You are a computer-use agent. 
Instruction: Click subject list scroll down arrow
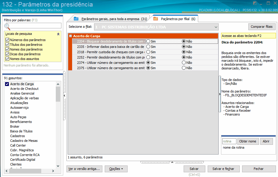click(58, 166)
